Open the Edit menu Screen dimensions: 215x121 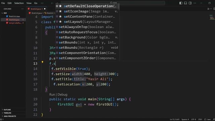[x=9, y=3]
